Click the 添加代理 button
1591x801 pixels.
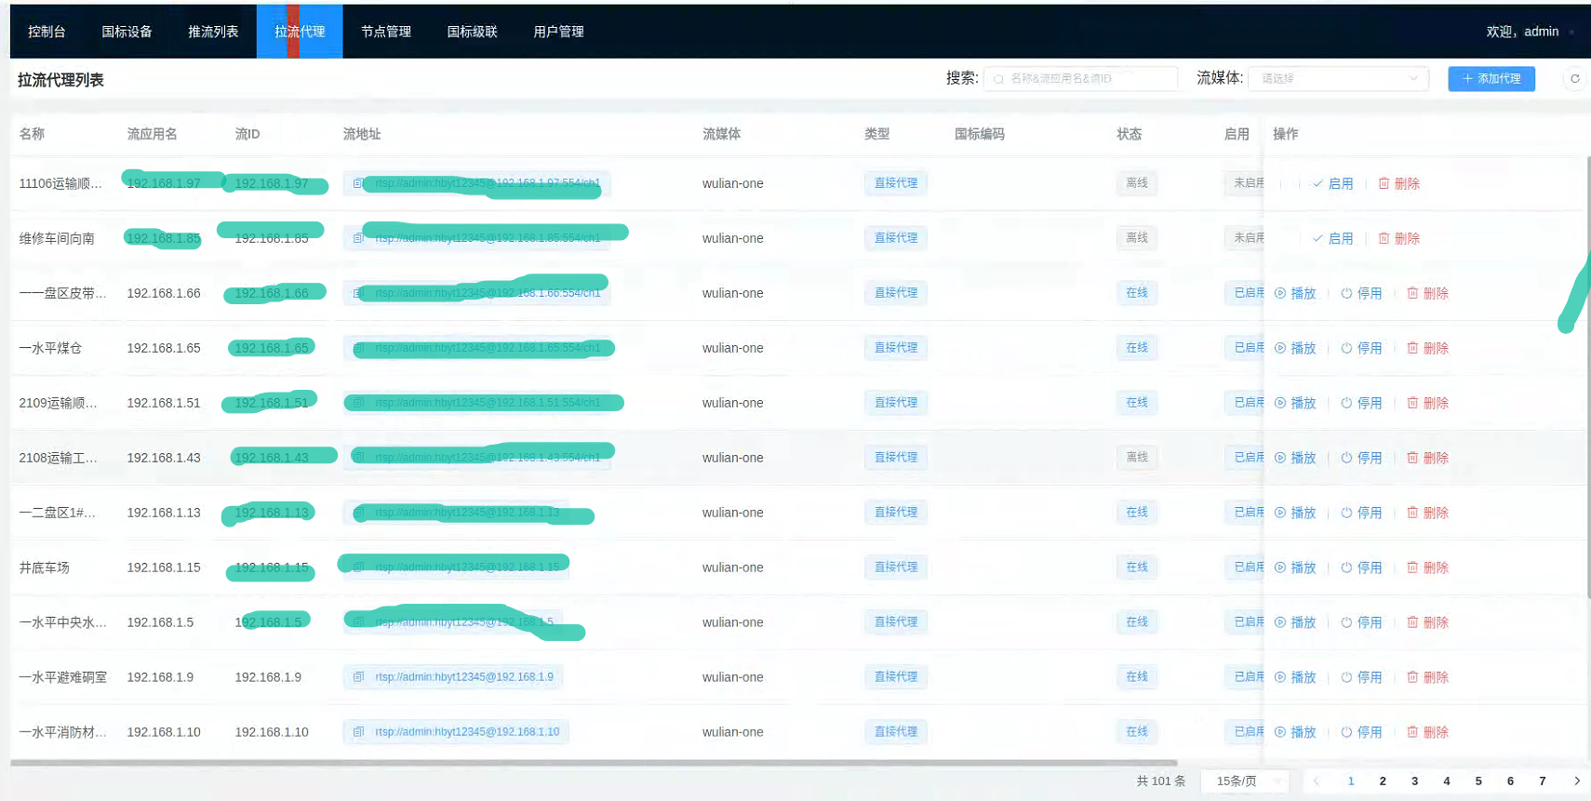click(x=1491, y=79)
